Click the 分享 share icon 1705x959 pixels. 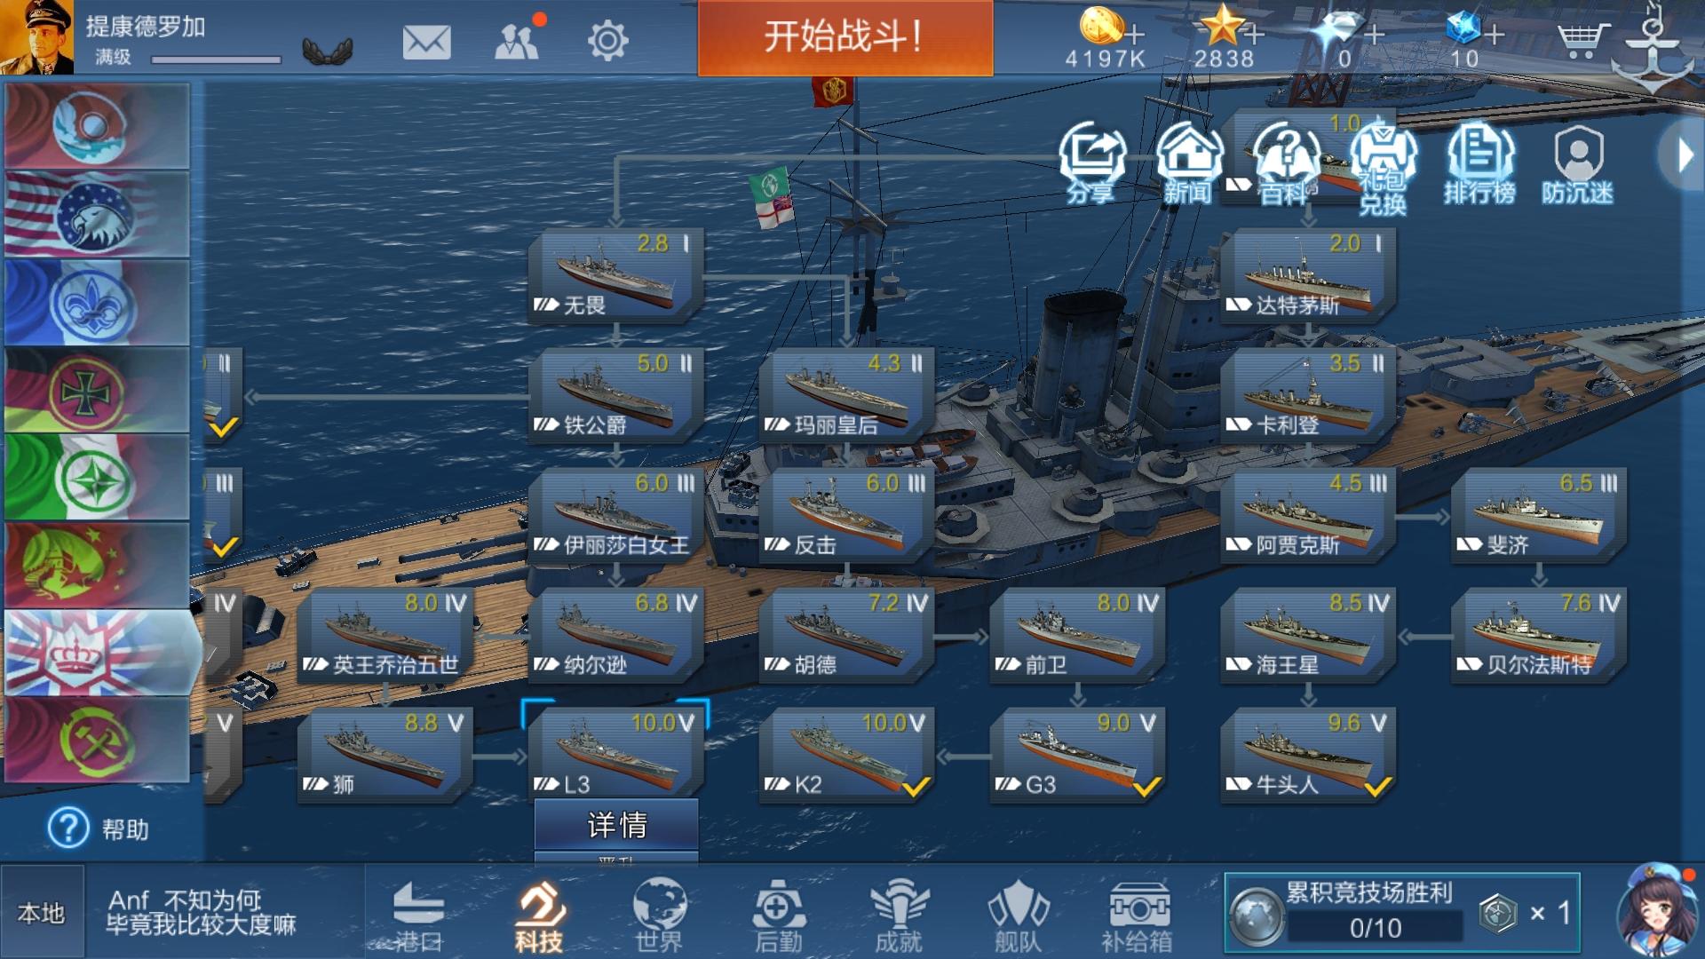tap(1092, 164)
